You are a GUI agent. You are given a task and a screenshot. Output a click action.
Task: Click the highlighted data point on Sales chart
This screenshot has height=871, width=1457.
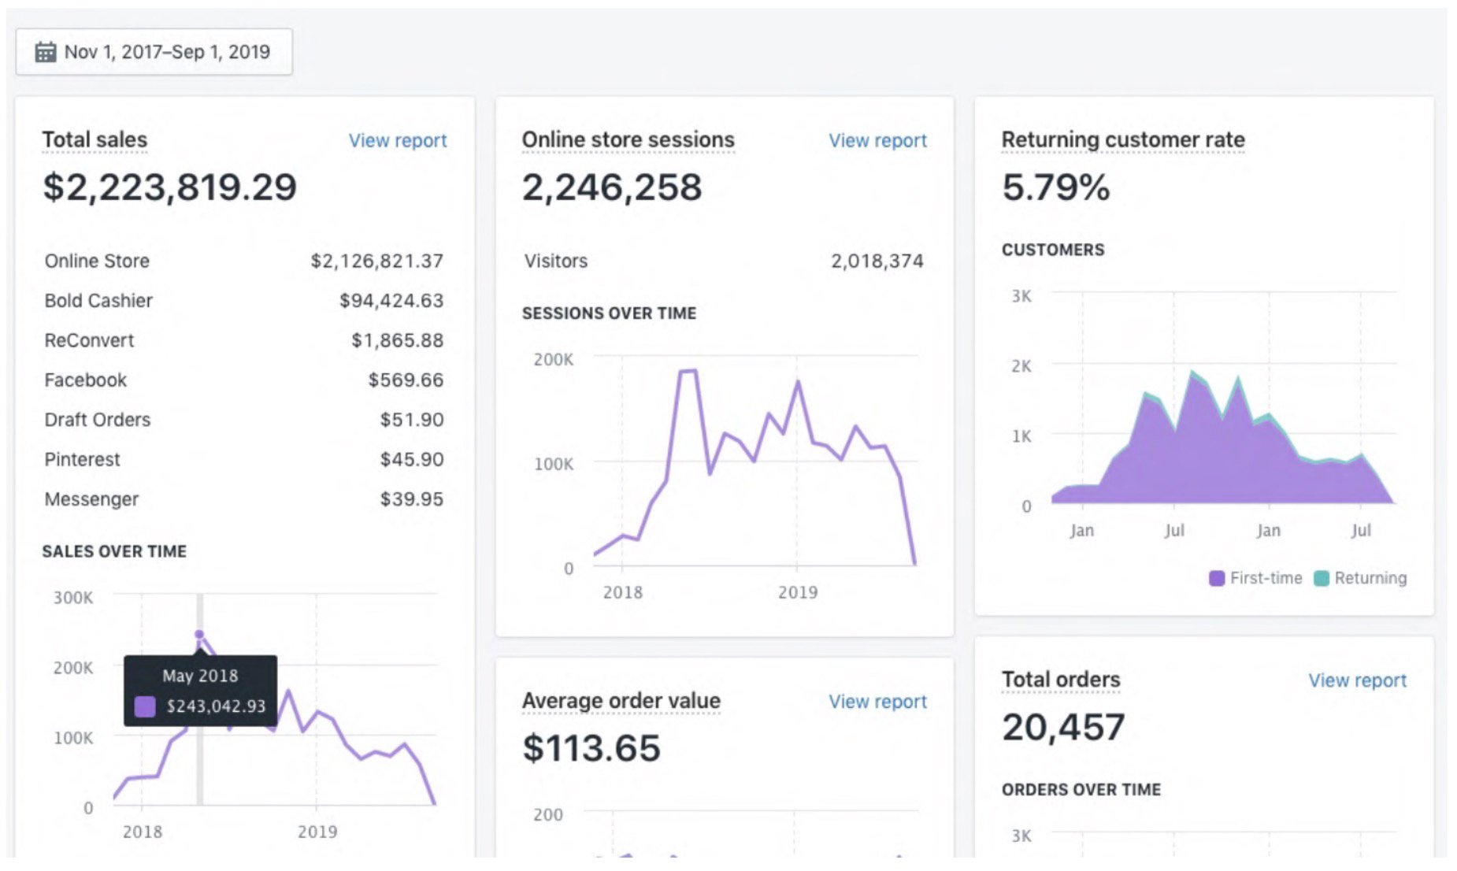point(199,632)
